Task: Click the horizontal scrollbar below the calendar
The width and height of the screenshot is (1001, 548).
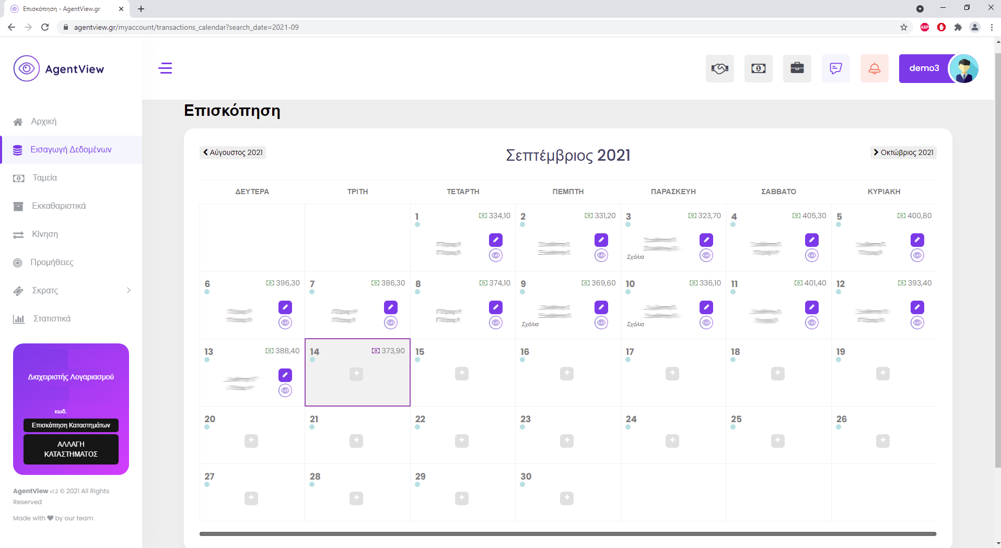Action: point(567,534)
